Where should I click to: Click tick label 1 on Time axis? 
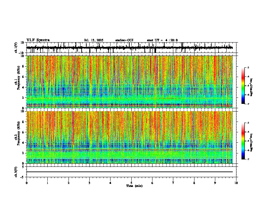tap(47, 183)
